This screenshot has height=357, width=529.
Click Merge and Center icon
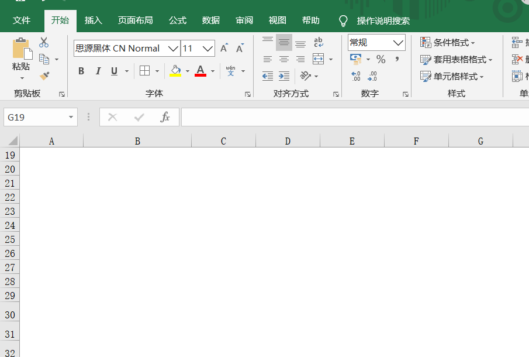click(x=319, y=59)
